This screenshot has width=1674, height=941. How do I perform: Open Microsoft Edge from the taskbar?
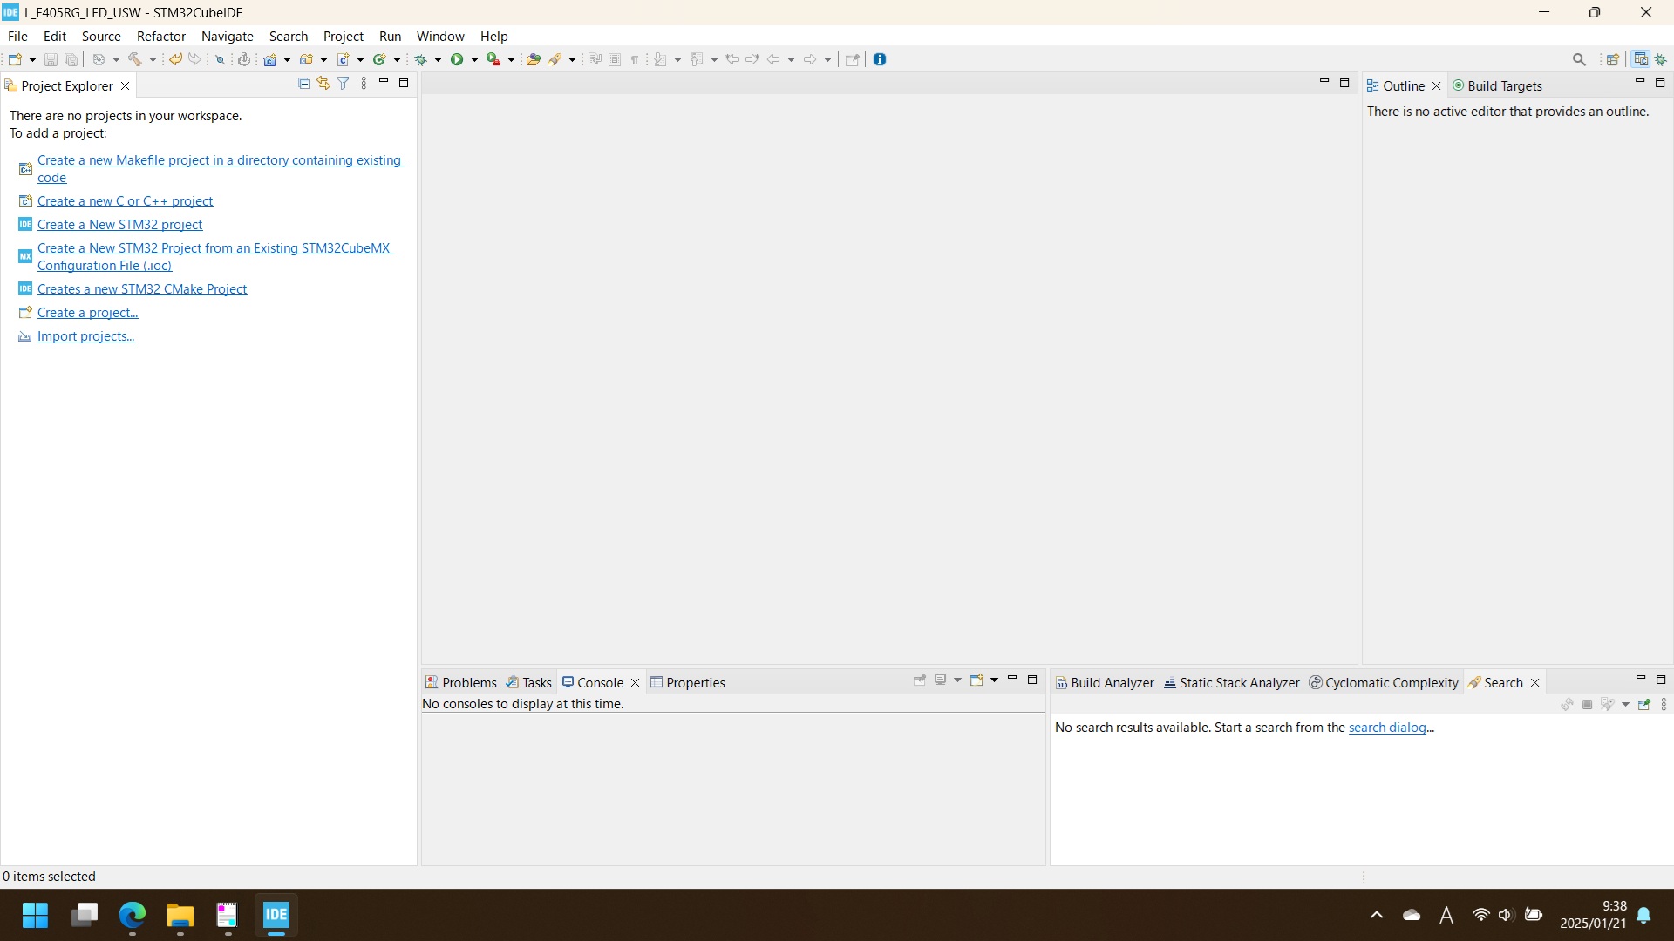pyautogui.click(x=133, y=915)
